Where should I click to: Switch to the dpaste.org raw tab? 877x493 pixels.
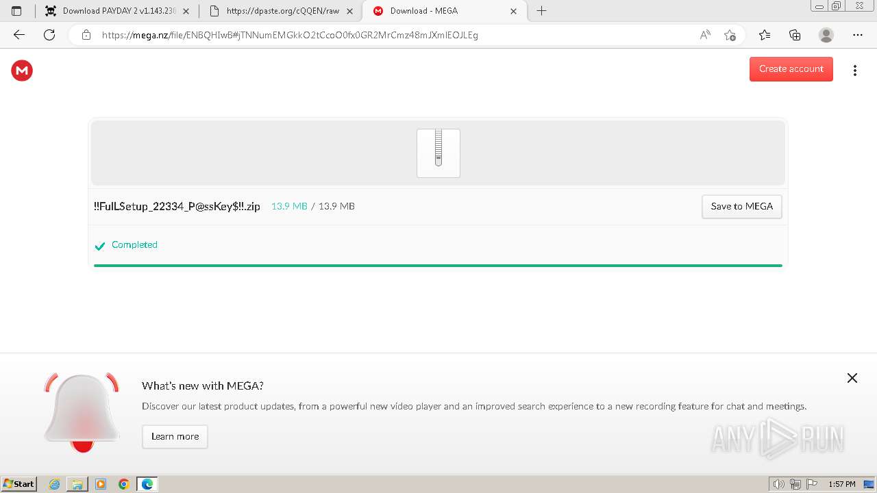pyautogui.click(x=282, y=11)
